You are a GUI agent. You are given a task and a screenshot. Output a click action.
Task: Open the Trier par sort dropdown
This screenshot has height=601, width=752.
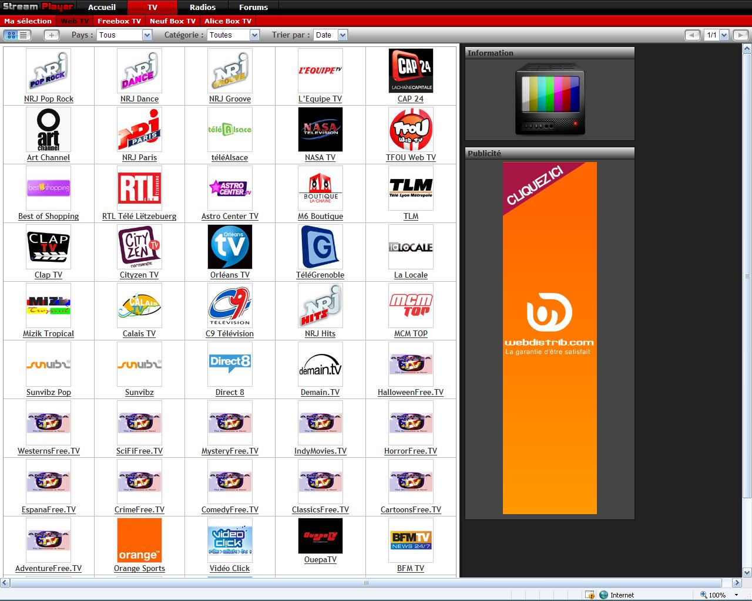tap(330, 35)
